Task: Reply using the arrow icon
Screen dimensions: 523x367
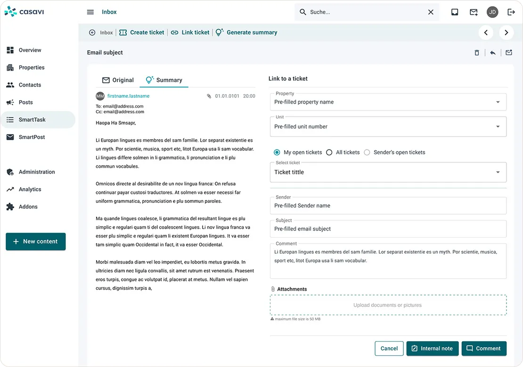Action: [493, 53]
